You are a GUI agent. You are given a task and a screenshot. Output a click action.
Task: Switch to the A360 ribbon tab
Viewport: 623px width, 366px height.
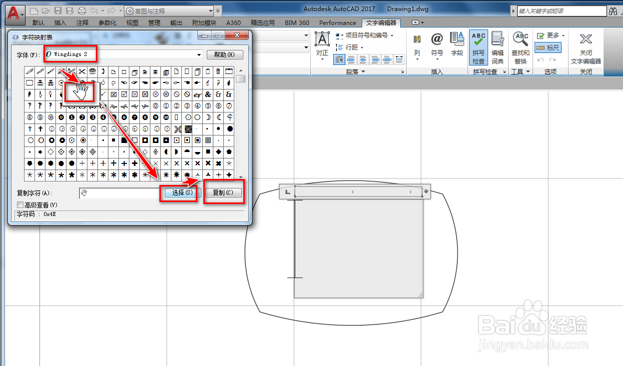point(233,23)
